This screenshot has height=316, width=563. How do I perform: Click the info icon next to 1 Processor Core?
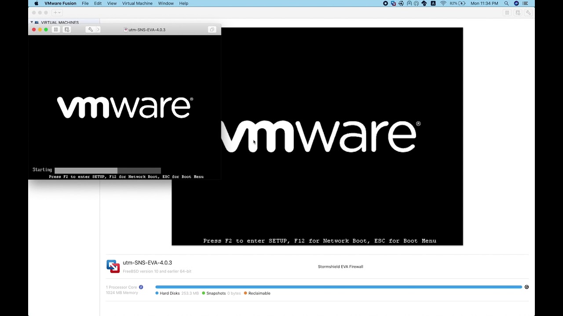coord(141,287)
